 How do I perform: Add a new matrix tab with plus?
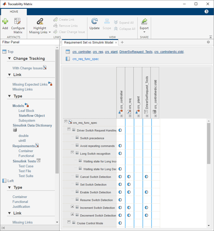click(122, 43)
